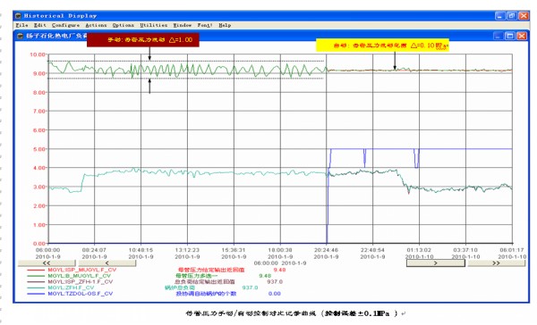Click the cyan legend value 937.0
Viewport: 537px width, 325px height.
point(250,287)
